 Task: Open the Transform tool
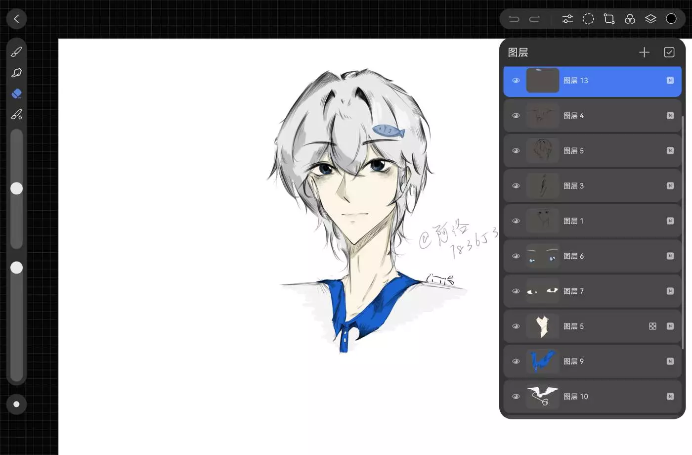click(609, 19)
